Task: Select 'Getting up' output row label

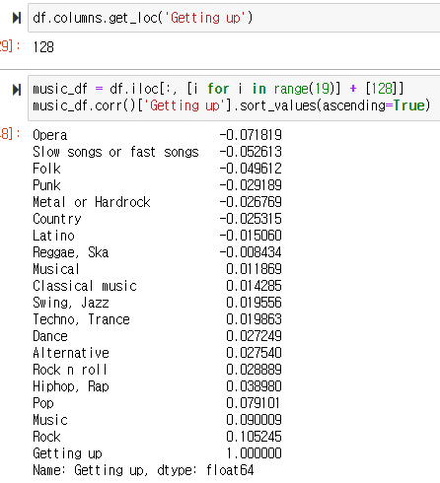Action: pyautogui.click(x=67, y=453)
